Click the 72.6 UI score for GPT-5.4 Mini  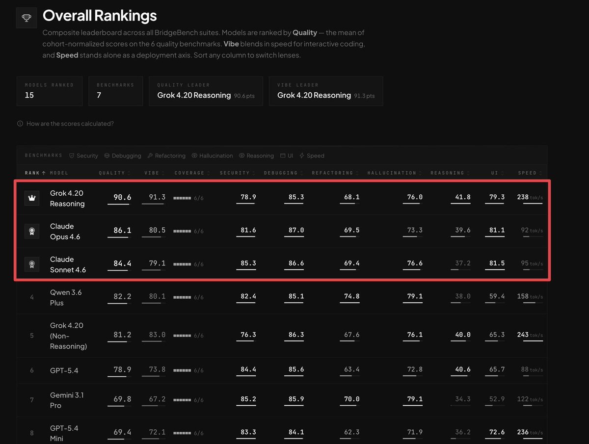tap(497, 432)
